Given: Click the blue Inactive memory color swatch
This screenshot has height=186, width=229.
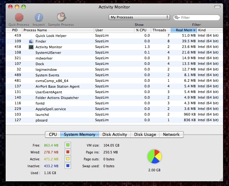Looking at the screenshot, I should coord(68,166).
